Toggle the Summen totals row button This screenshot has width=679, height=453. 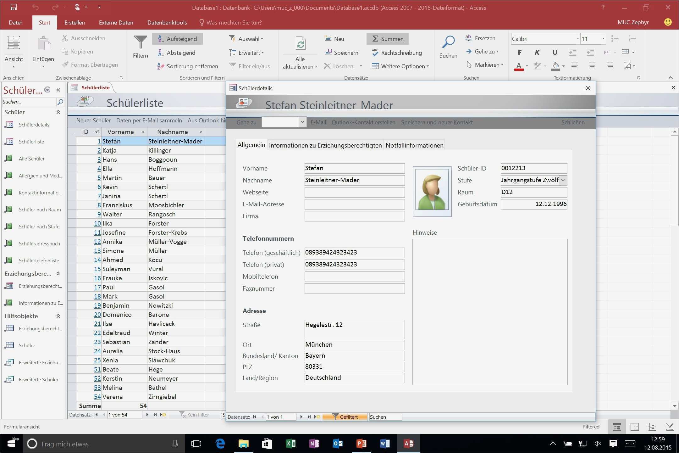[x=388, y=39]
